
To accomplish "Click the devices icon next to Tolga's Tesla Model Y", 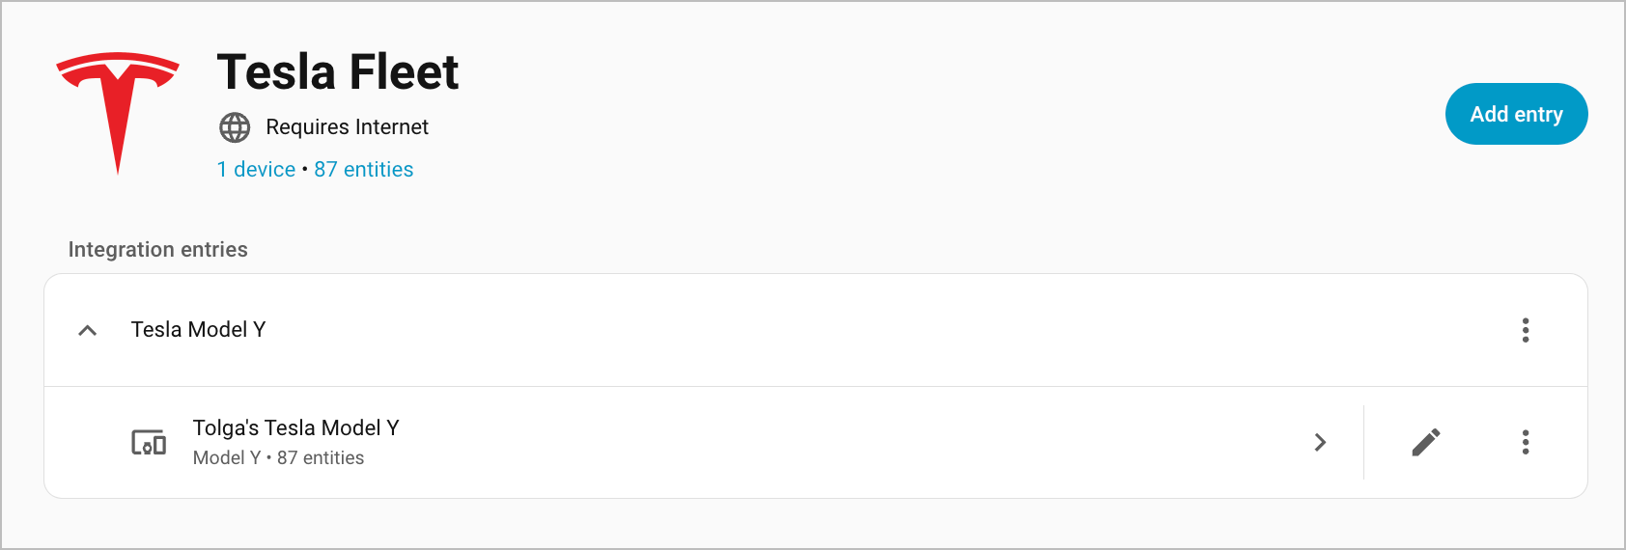I will (149, 443).
